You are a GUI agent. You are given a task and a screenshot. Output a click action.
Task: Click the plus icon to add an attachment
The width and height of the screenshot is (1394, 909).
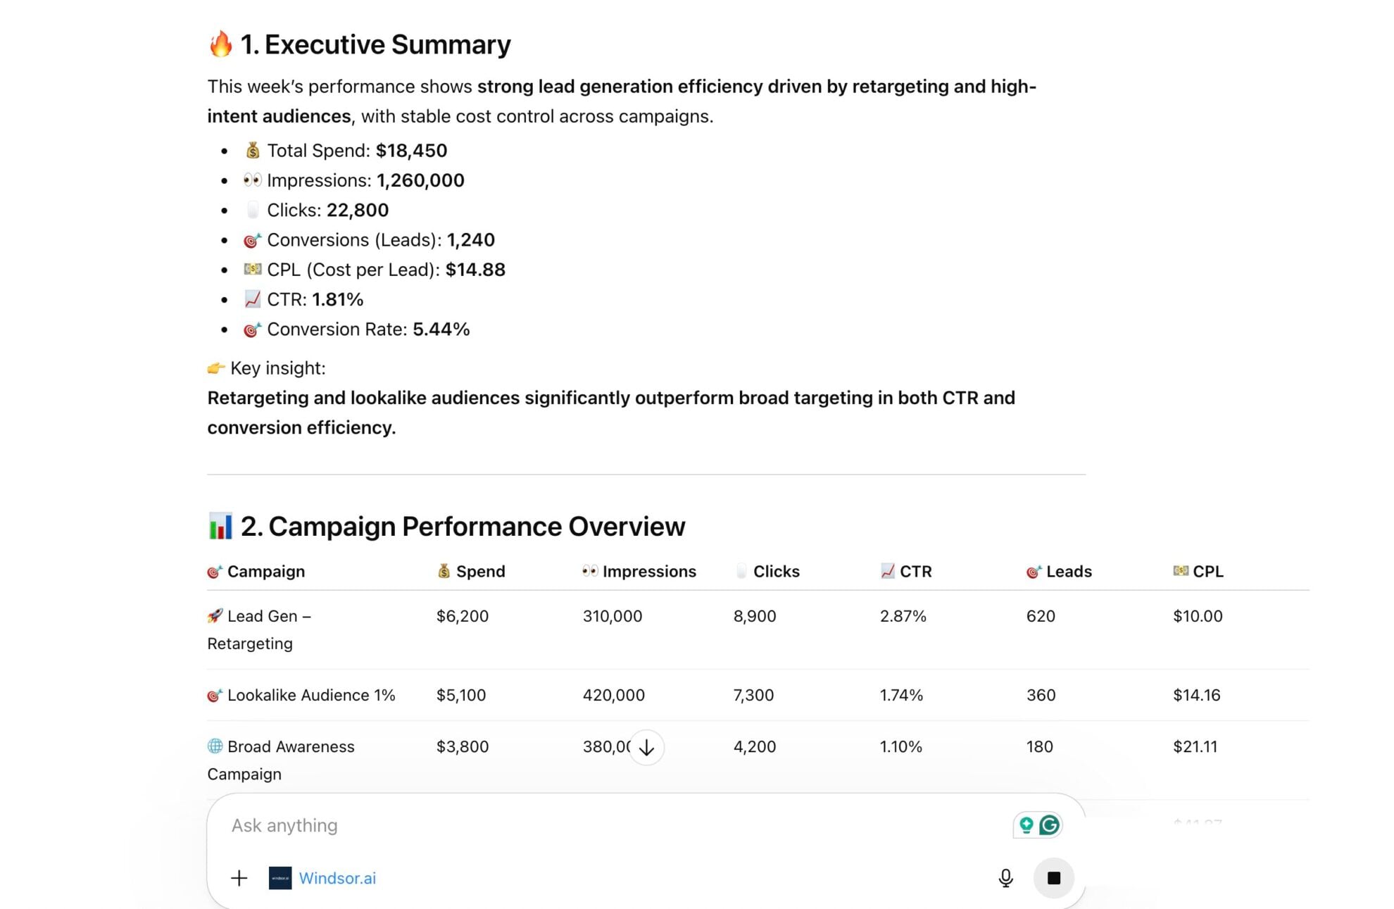(239, 878)
